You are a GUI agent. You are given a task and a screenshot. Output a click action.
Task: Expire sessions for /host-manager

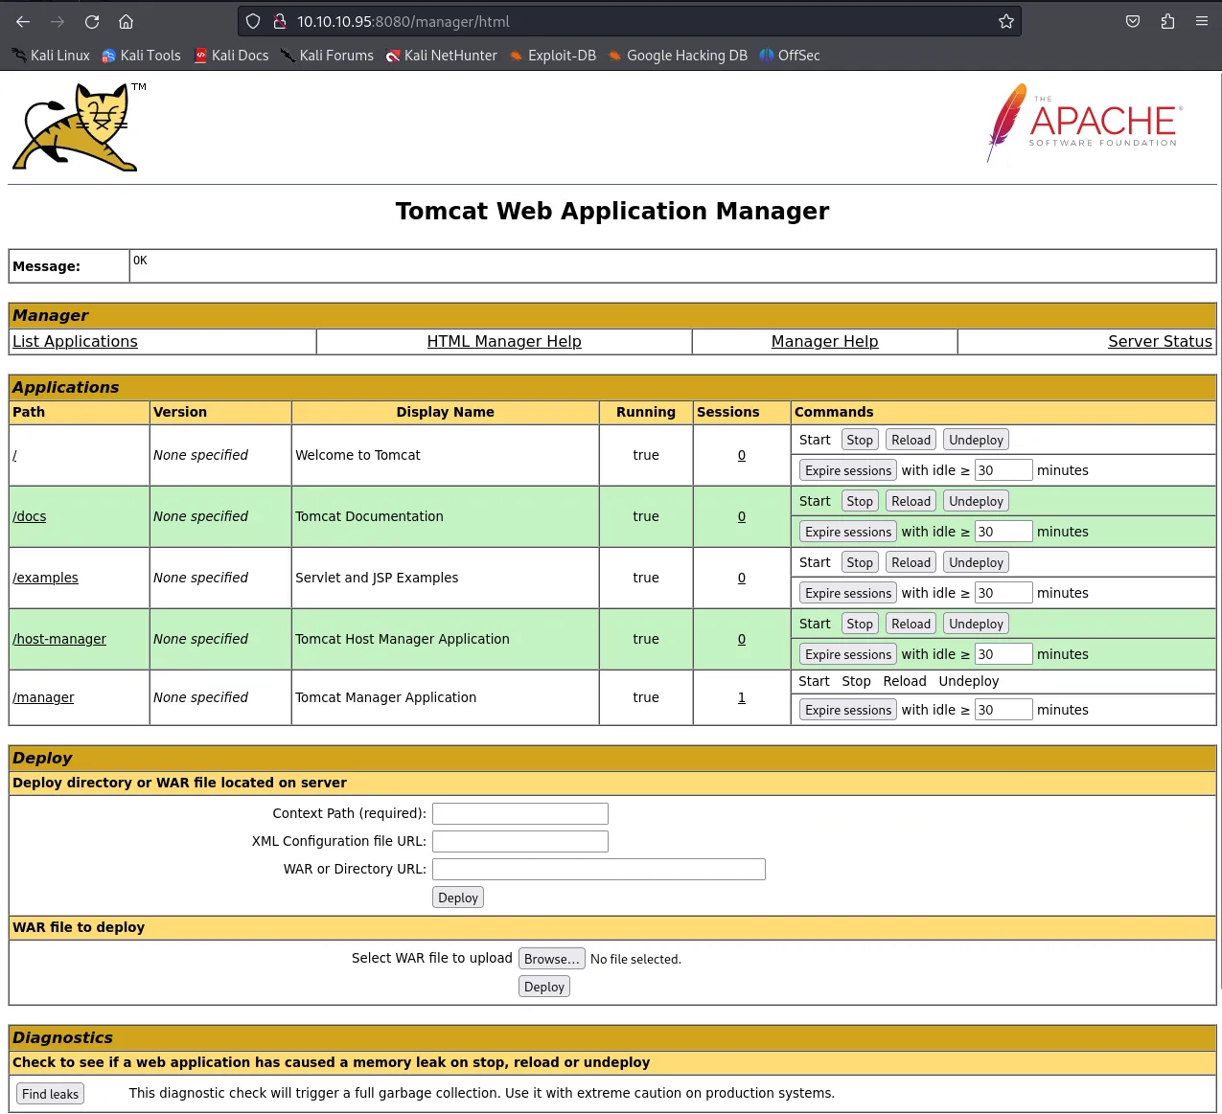click(x=848, y=654)
